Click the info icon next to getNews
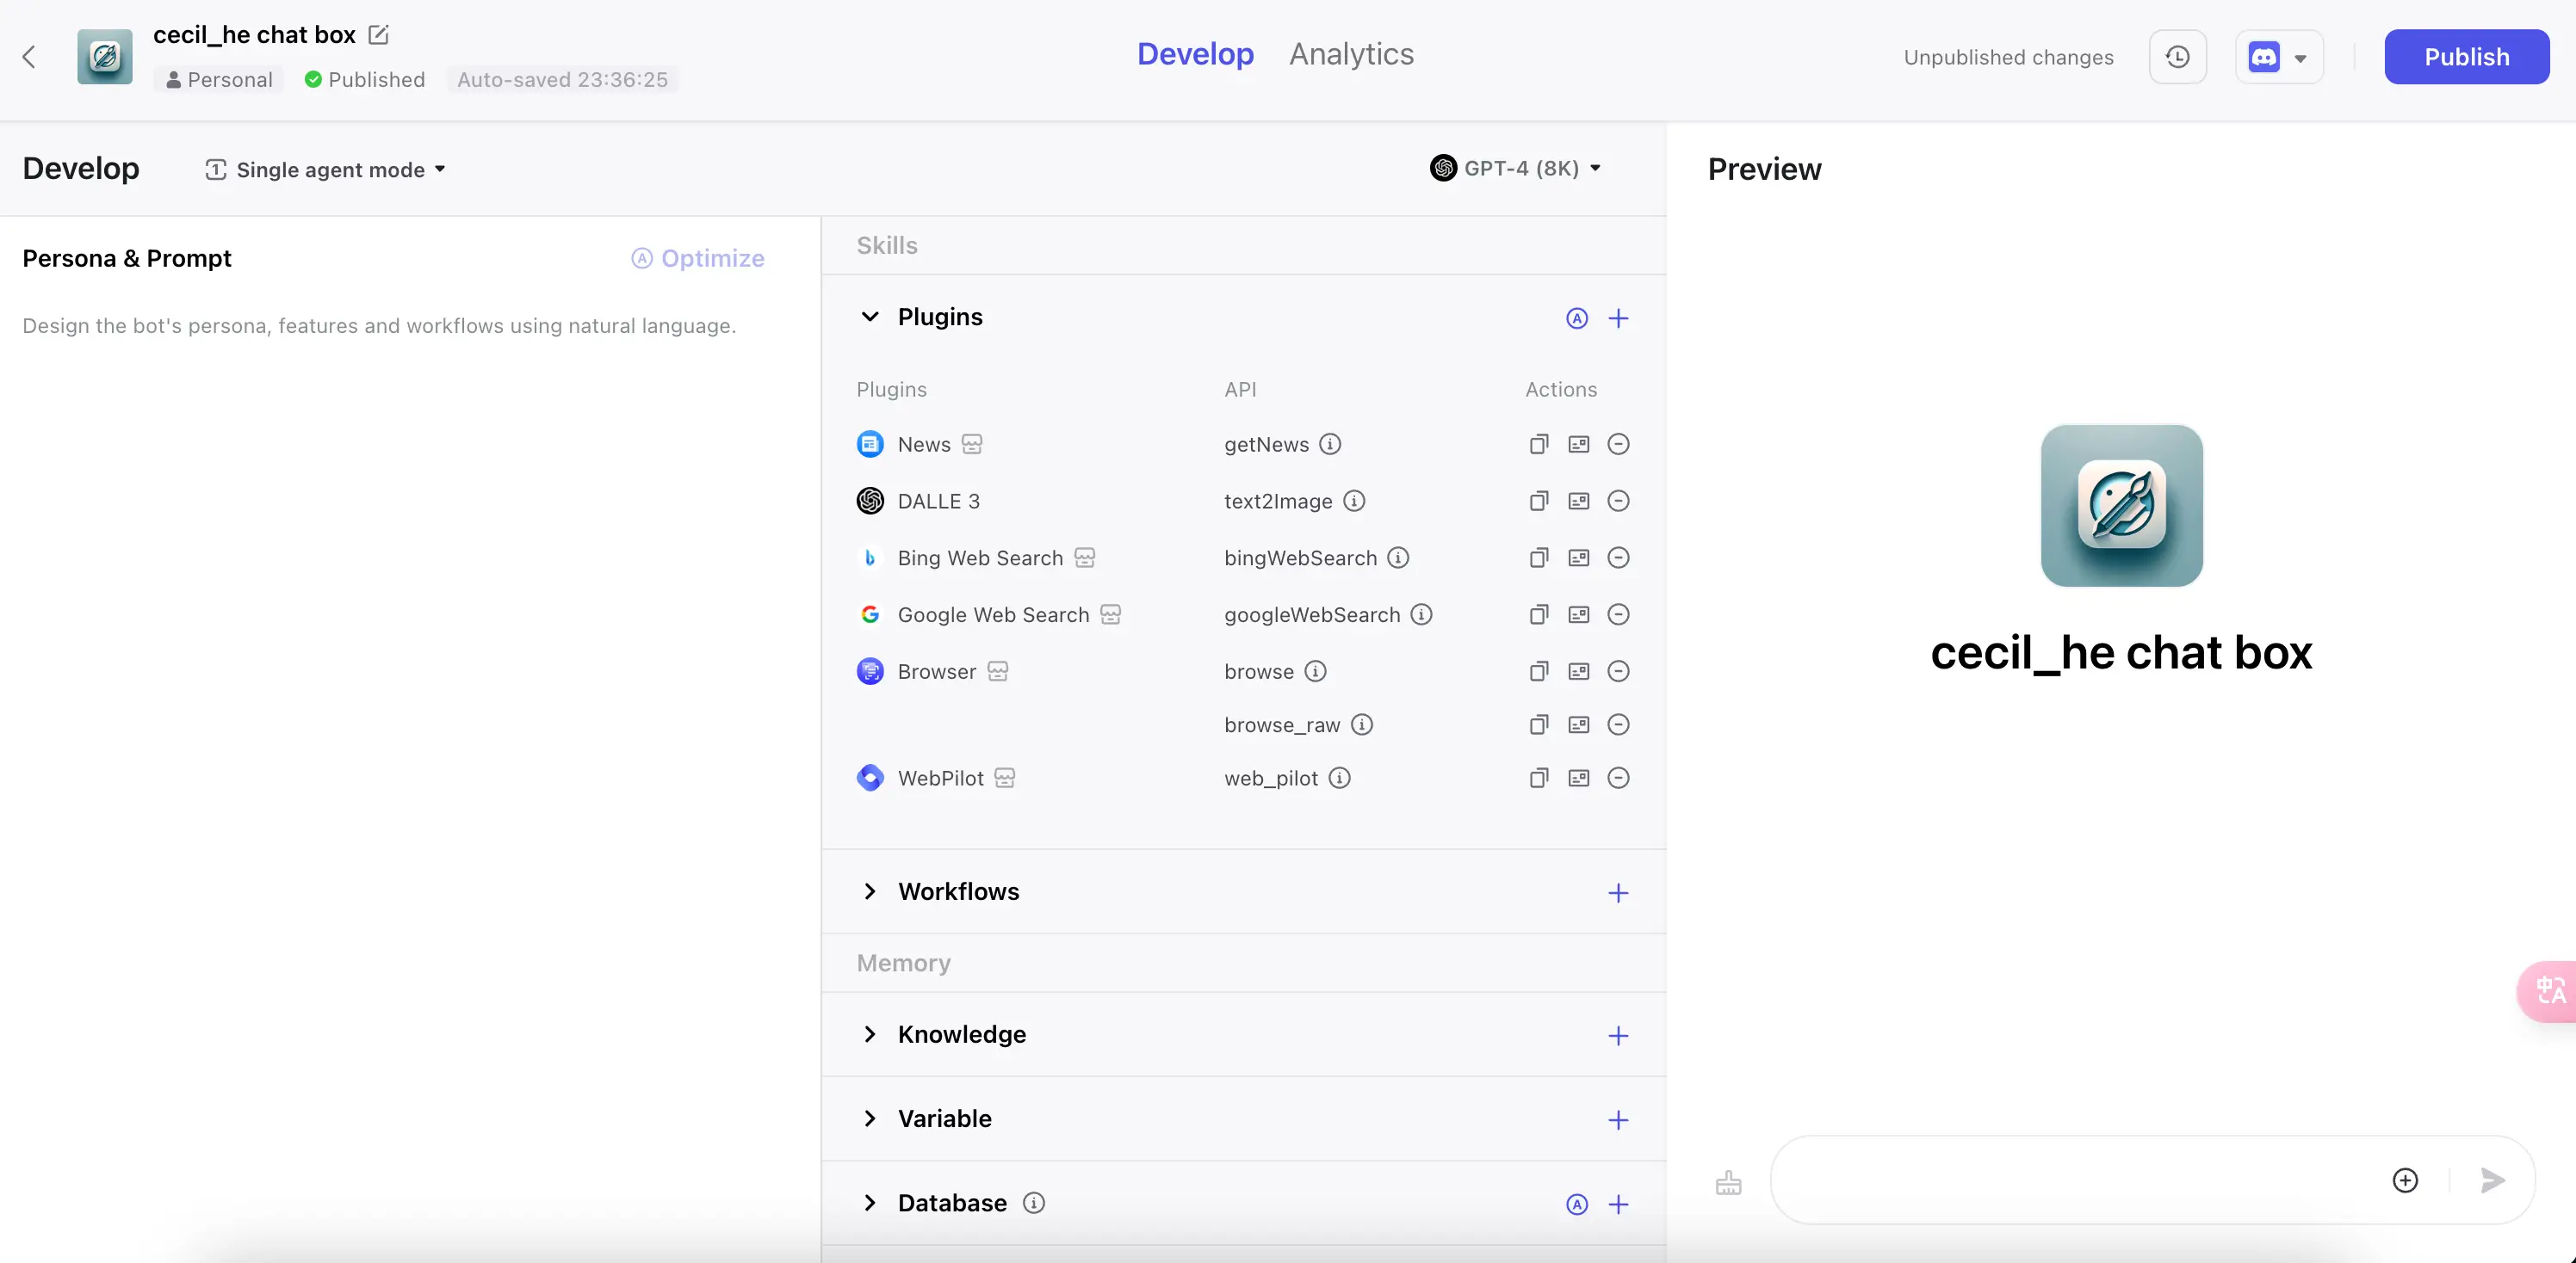The height and width of the screenshot is (1263, 2576). pyautogui.click(x=1329, y=445)
